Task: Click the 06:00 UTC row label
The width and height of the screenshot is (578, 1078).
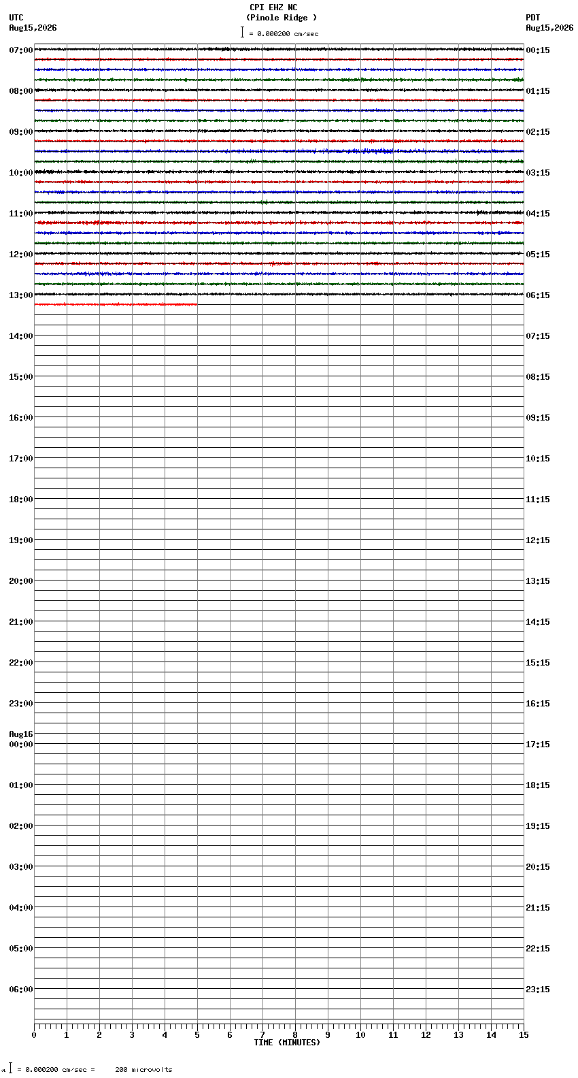Action: pos(21,990)
